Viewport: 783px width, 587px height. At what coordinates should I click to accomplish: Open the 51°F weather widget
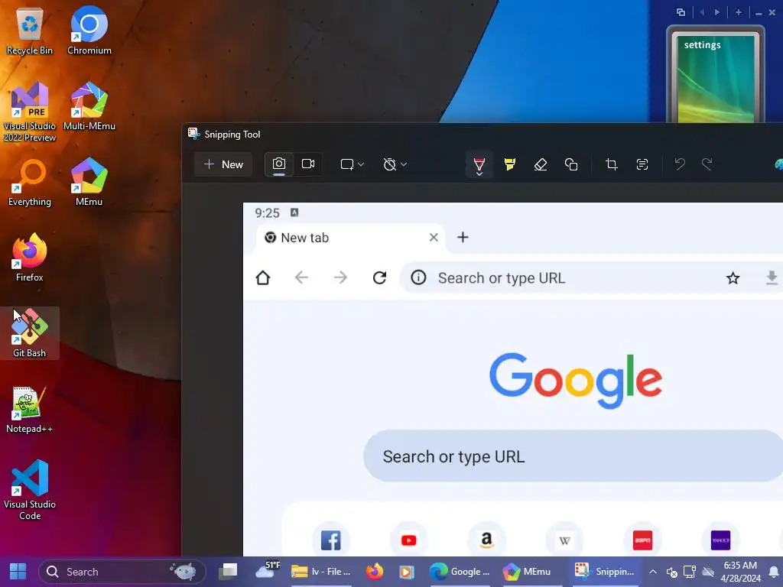267,572
